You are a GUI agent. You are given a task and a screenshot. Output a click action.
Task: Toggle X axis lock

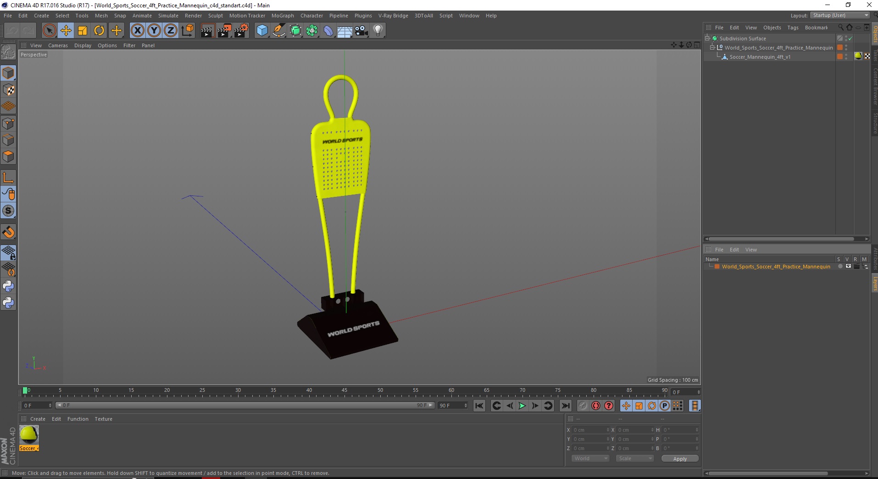137,31
